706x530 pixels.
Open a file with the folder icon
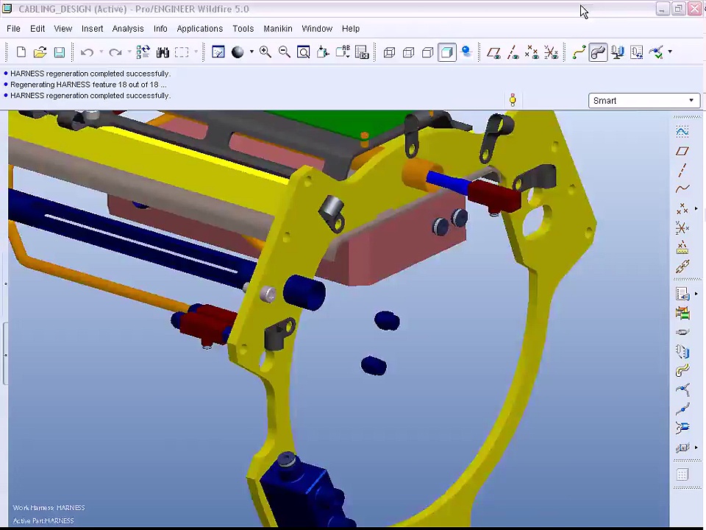tap(40, 52)
